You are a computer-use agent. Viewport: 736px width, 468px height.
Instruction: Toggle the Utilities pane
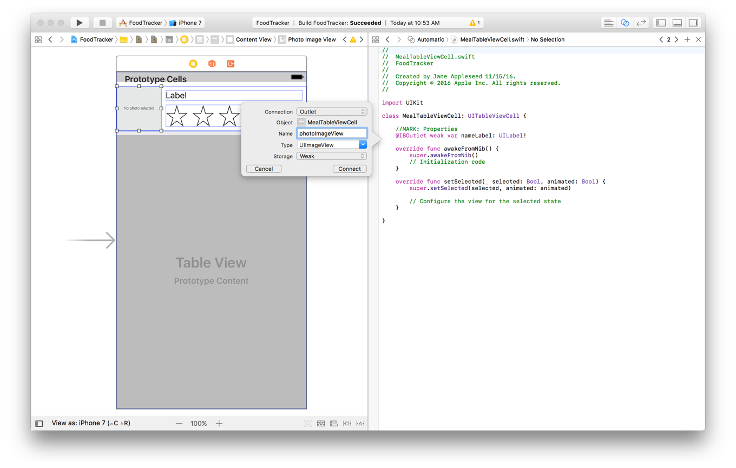click(x=693, y=23)
